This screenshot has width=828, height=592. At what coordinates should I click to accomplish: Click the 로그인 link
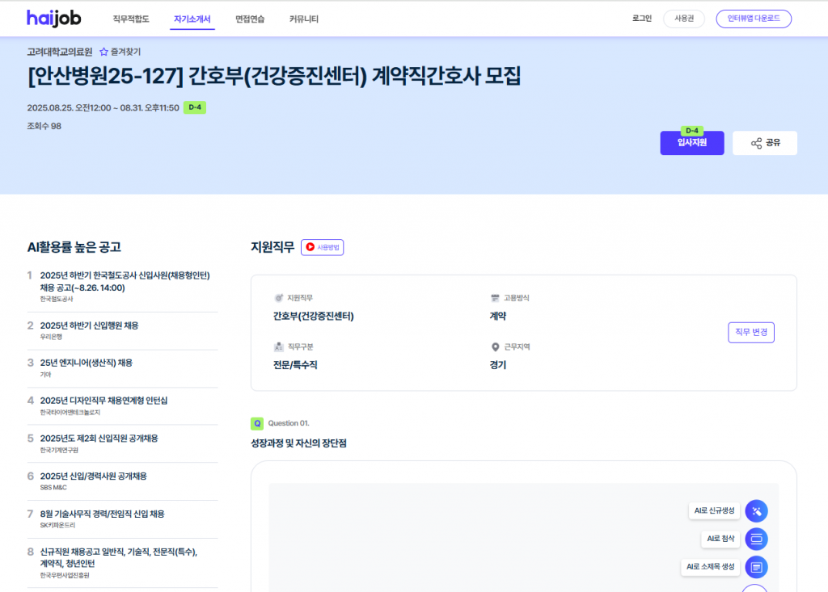[642, 19]
